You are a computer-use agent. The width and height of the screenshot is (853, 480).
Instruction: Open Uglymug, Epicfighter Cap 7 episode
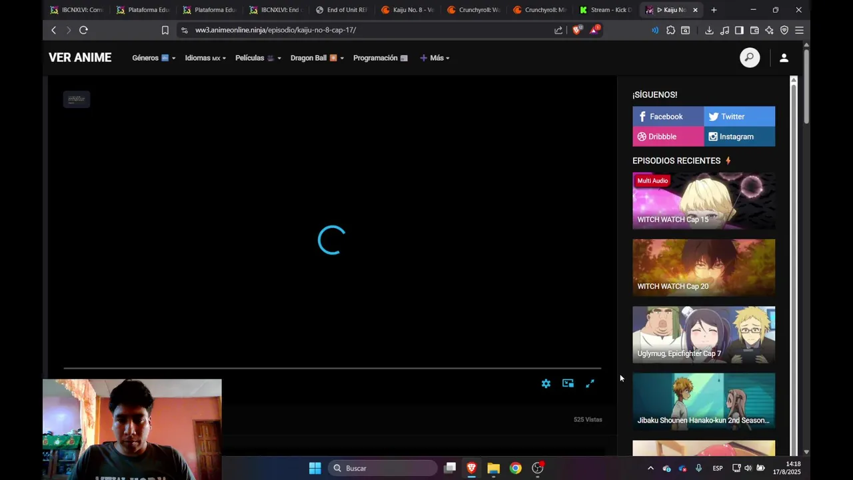tap(704, 335)
